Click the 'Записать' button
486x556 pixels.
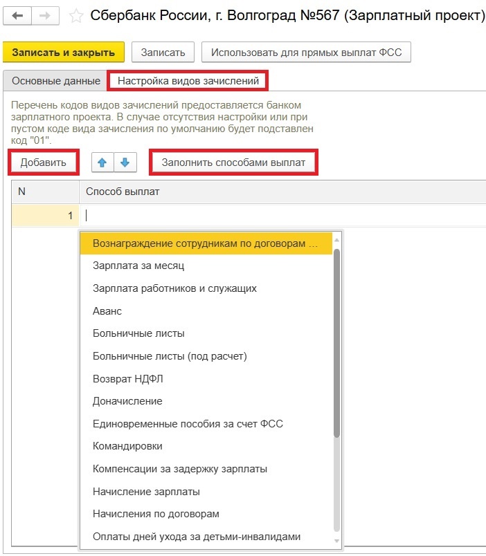tap(163, 53)
